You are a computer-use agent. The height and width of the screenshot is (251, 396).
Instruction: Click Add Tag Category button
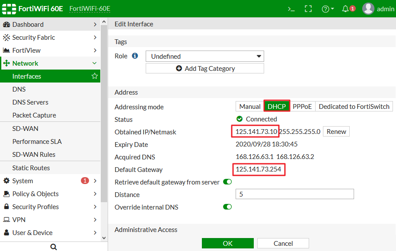205,68
